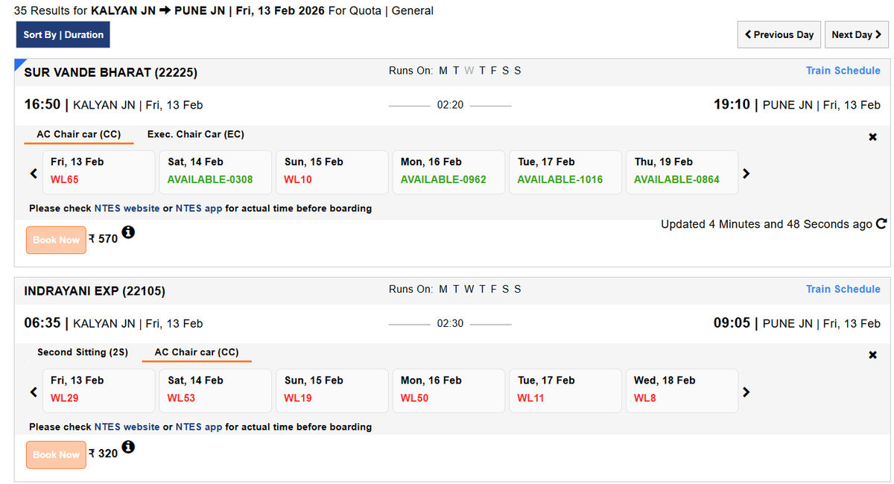894x484 pixels.
Task: Go to Next Day results
Action: click(857, 35)
